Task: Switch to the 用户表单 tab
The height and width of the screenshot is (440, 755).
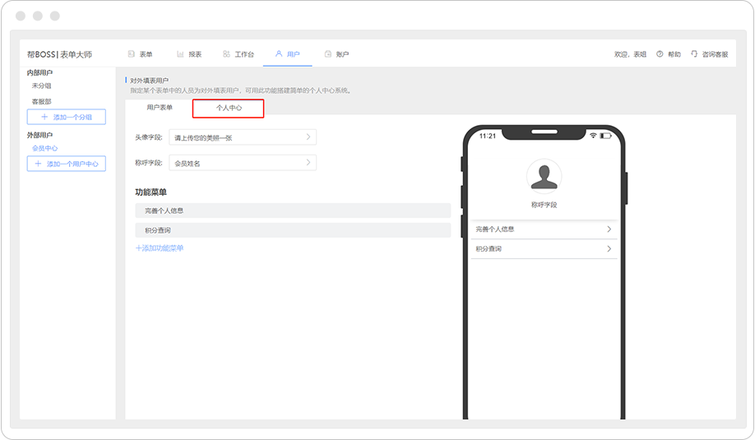Action: pos(160,108)
